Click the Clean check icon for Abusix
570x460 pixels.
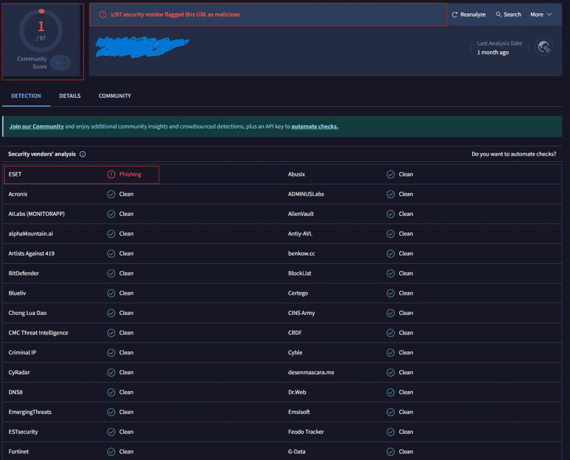coord(391,175)
